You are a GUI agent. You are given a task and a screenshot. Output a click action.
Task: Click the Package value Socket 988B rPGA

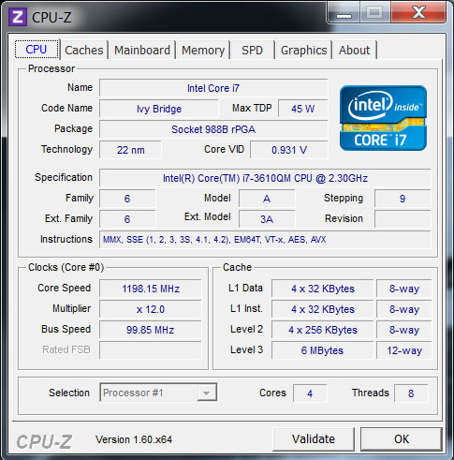[213, 129]
